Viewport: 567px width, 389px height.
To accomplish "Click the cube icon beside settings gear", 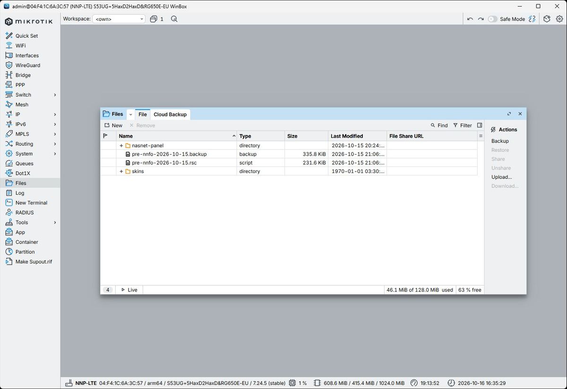I will click(x=547, y=19).
